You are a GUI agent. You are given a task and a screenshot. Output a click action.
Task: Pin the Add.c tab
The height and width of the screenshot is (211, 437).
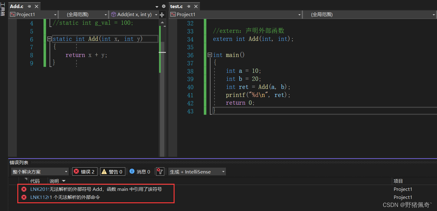click(x=29, y=7)
